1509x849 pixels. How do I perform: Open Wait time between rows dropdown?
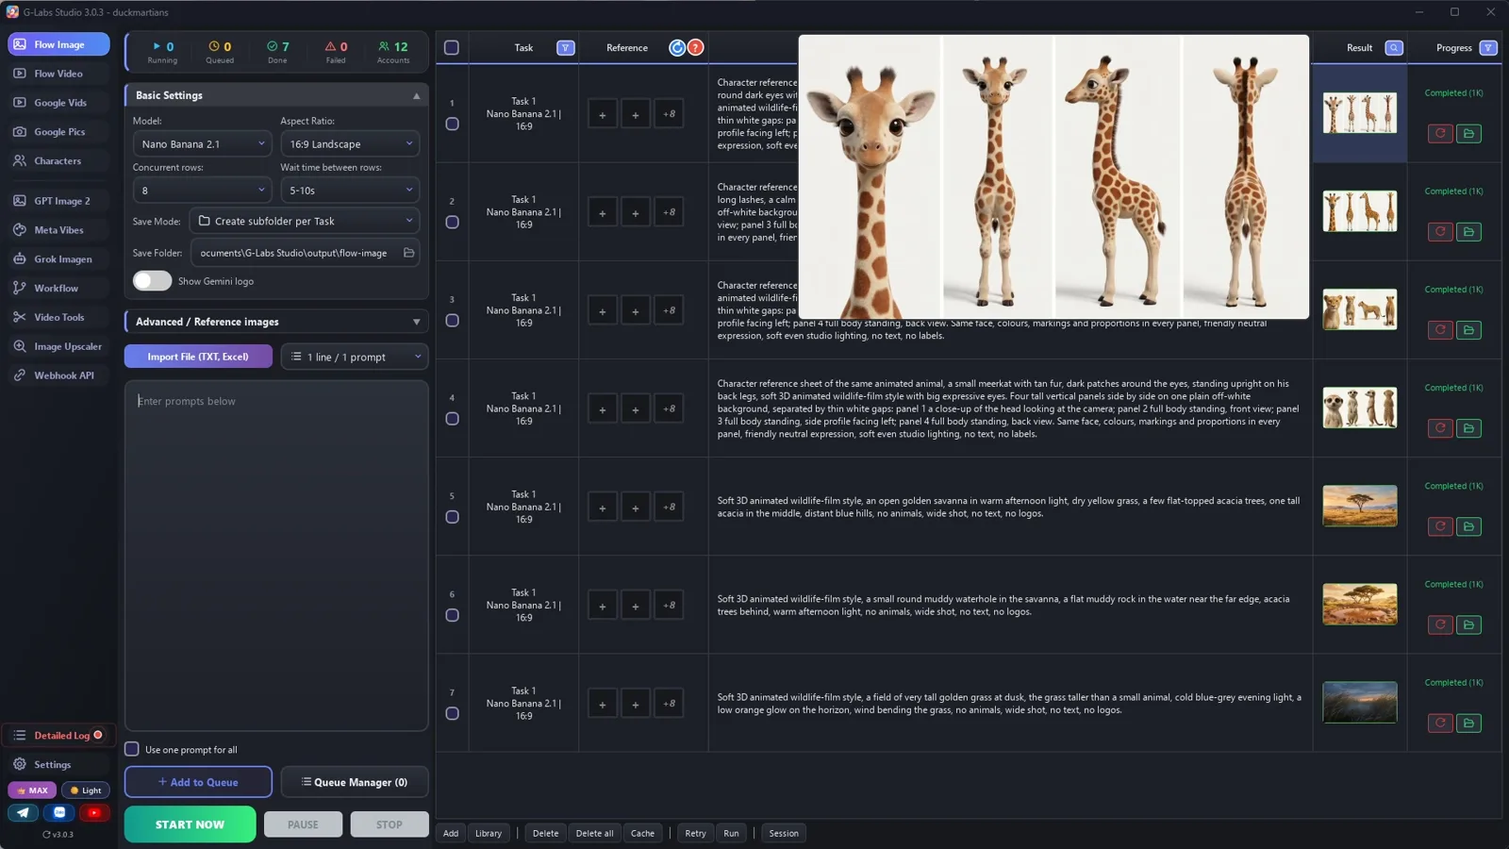350,190
